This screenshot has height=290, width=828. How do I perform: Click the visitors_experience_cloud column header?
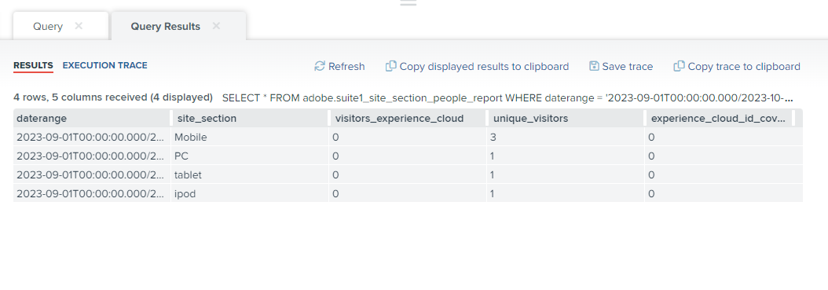point(407,119)
